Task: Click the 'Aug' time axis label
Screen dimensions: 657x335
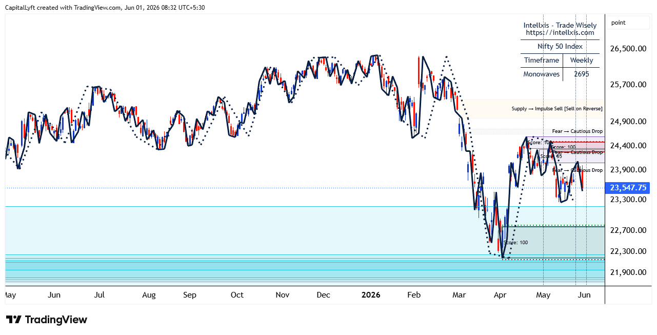Action: click(149, 295)
